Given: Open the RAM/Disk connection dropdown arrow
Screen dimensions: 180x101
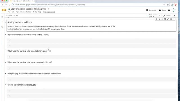Looking at the screenshot, I should click(159, 16).
